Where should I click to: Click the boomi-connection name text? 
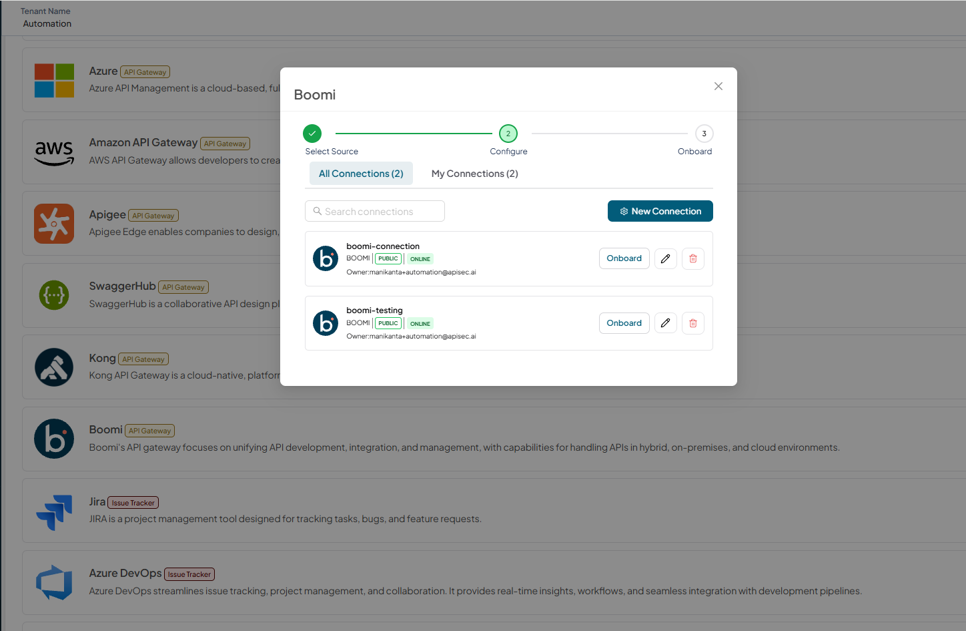(383, 246)
